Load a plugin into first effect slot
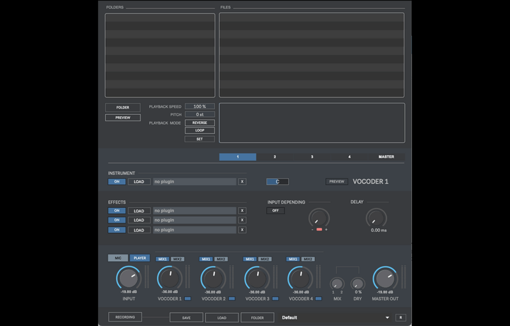This screenshot has height=326, width=510. (139, 211)
